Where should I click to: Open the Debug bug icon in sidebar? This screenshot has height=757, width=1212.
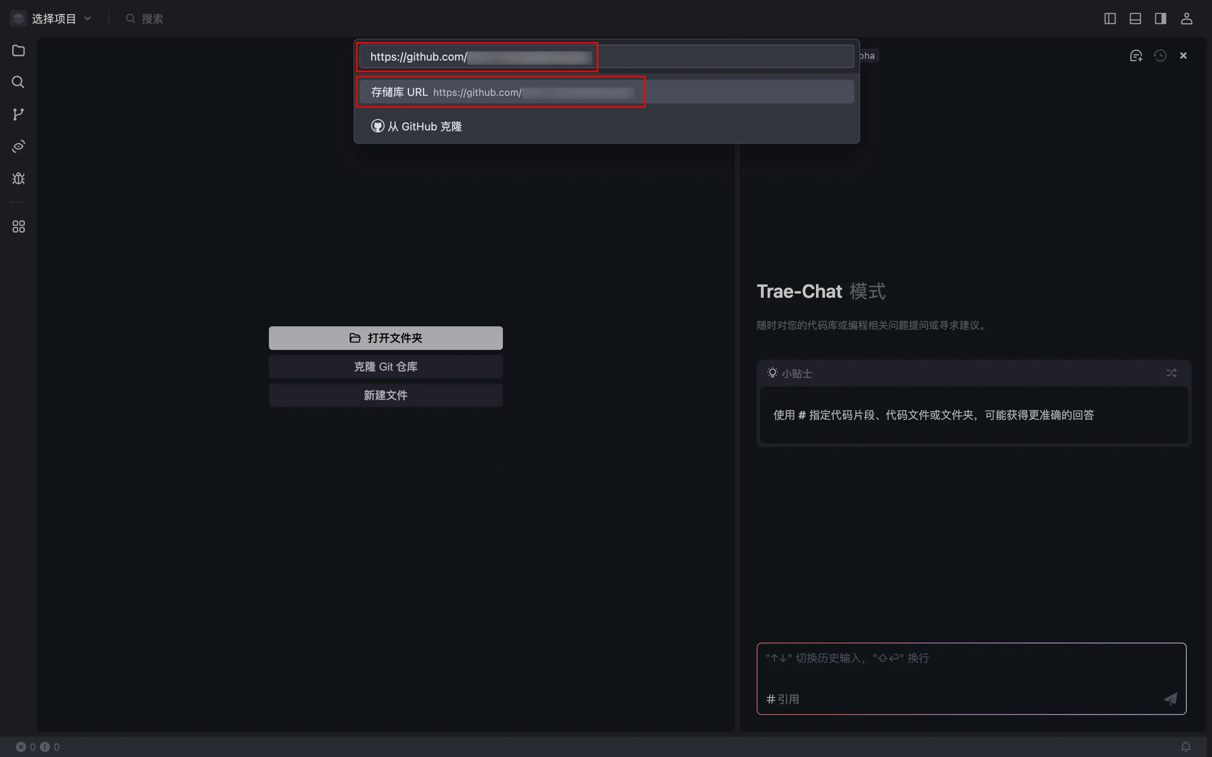tap(19, 179)
